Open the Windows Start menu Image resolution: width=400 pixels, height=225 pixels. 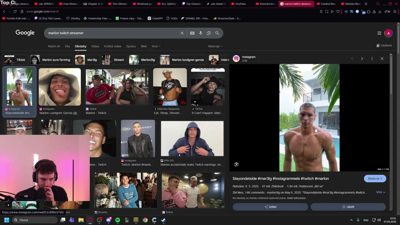click(7, 220)
